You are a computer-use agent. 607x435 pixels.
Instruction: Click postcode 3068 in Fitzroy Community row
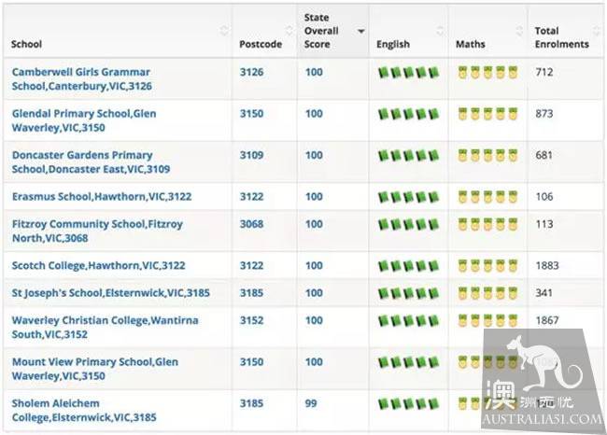(251, 224)
